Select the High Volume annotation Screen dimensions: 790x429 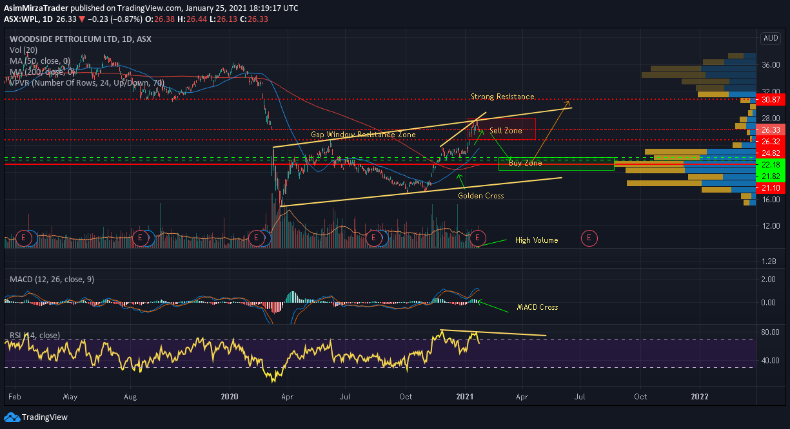point(537,240)
